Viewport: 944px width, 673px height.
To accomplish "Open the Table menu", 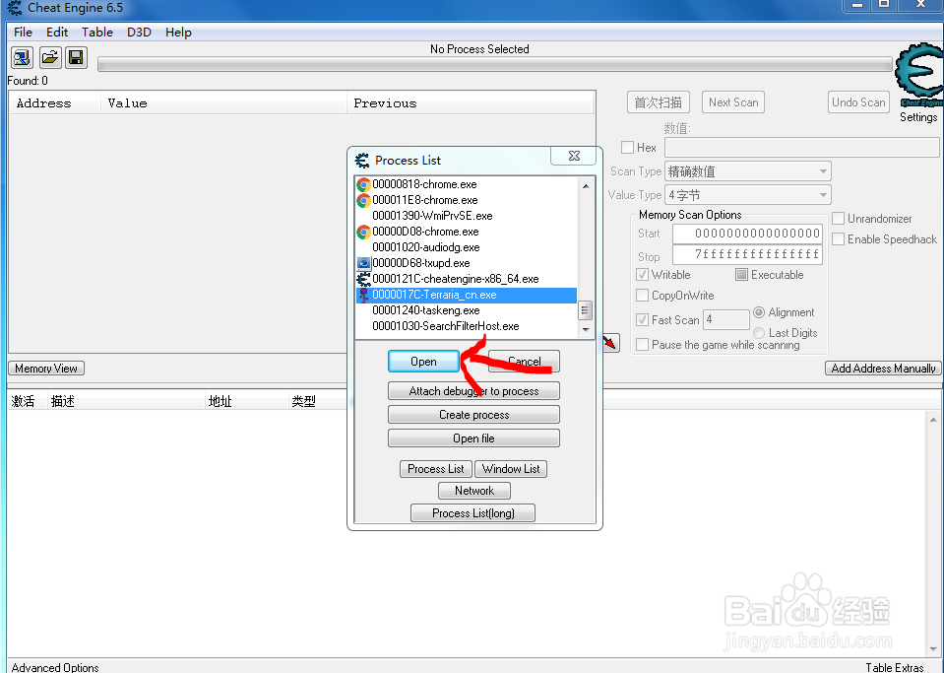I will click(97, 33).
